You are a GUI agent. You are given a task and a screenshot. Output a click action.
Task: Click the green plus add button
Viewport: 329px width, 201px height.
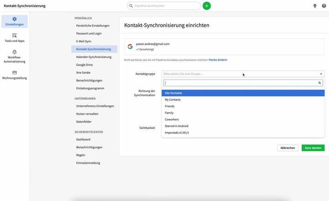[x=207, y=6]
